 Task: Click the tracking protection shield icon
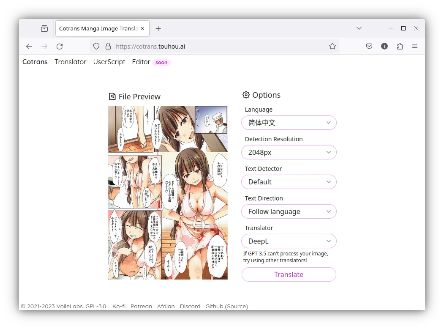tap(96, 47)
